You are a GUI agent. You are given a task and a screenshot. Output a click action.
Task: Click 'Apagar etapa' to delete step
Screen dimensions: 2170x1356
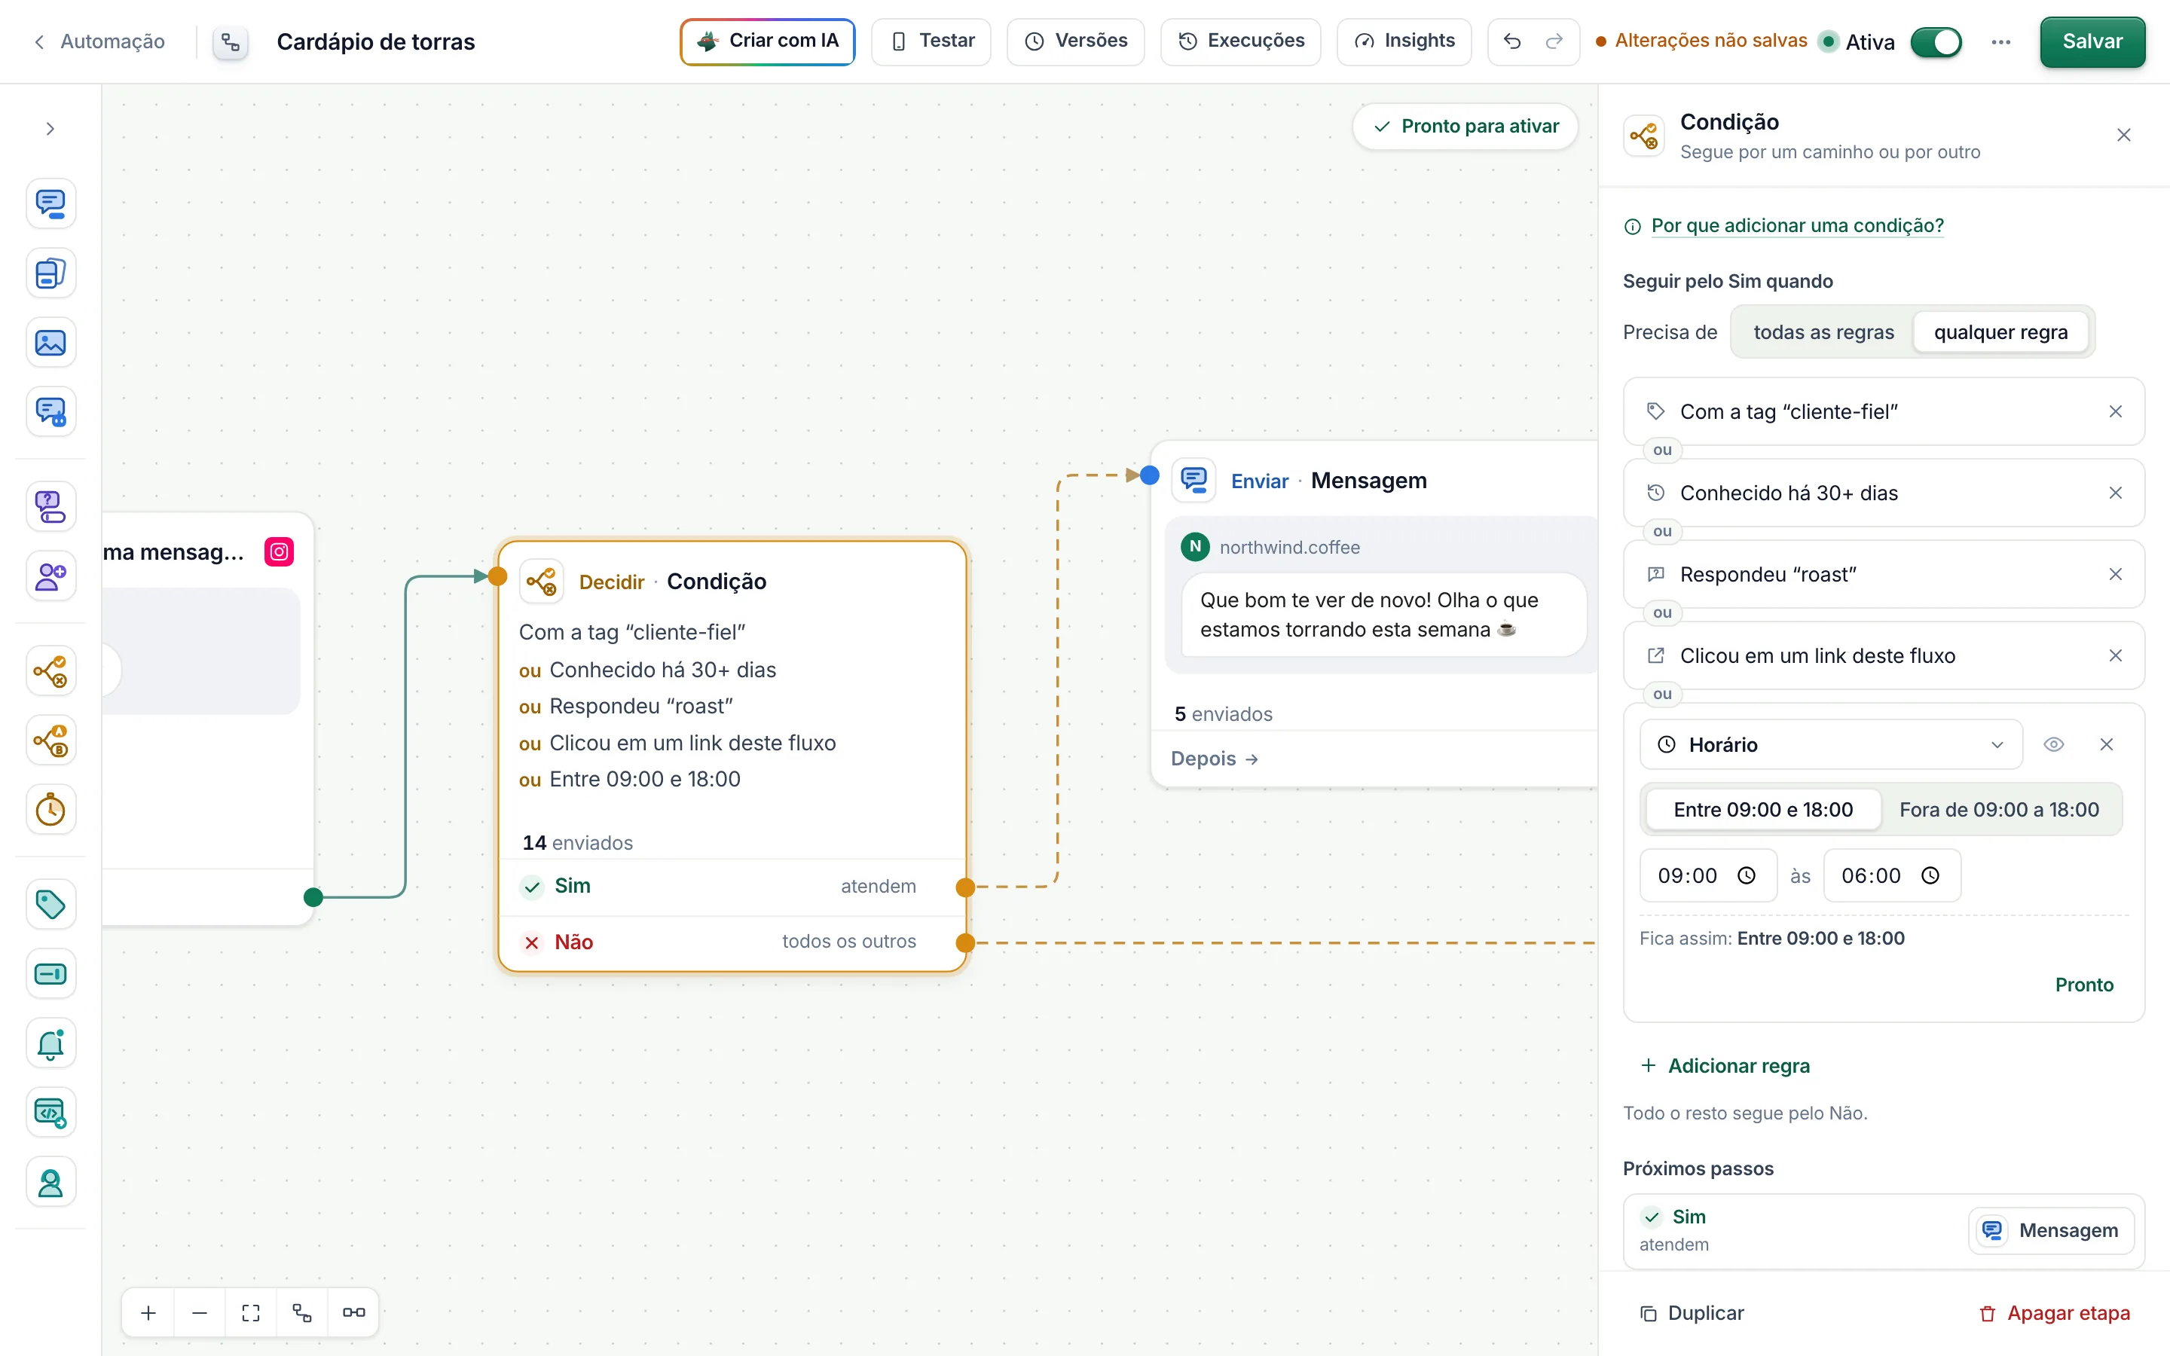pyautogui.click(x=2054, y=1313)
